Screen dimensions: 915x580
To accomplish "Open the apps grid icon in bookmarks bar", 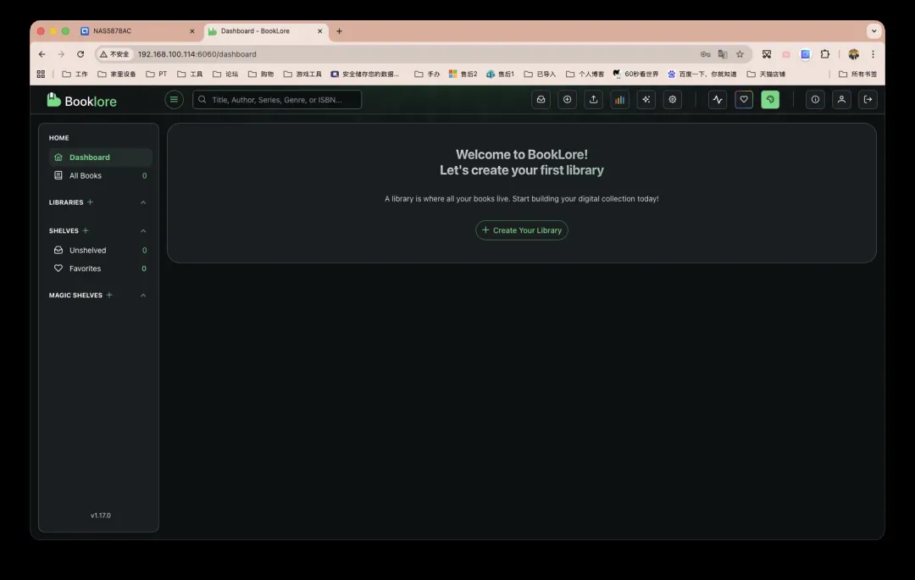I will coord(41,74).
